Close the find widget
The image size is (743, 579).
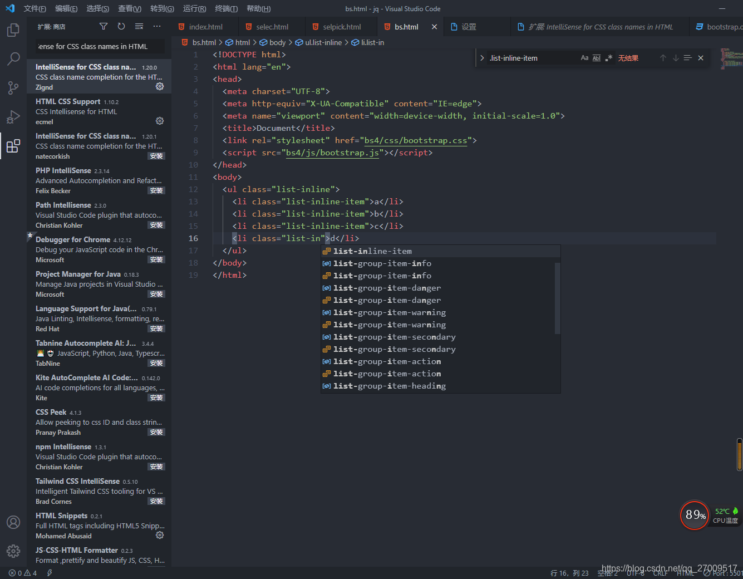pyautogui.click(x=701, y=58)
